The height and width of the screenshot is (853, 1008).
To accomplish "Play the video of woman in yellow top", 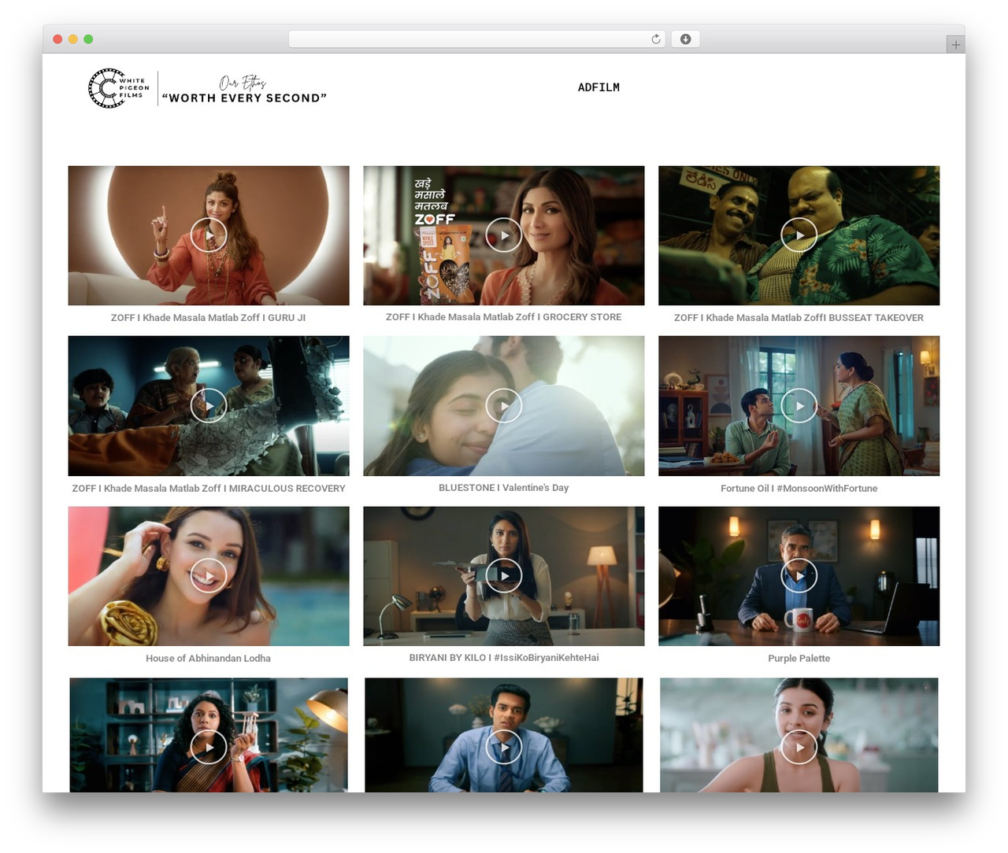I will click(799, 747).
